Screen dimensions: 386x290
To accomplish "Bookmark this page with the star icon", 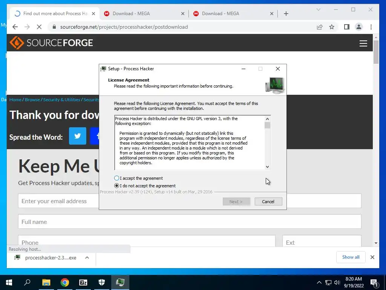I will pyautogui.click(x=332, y=27).
